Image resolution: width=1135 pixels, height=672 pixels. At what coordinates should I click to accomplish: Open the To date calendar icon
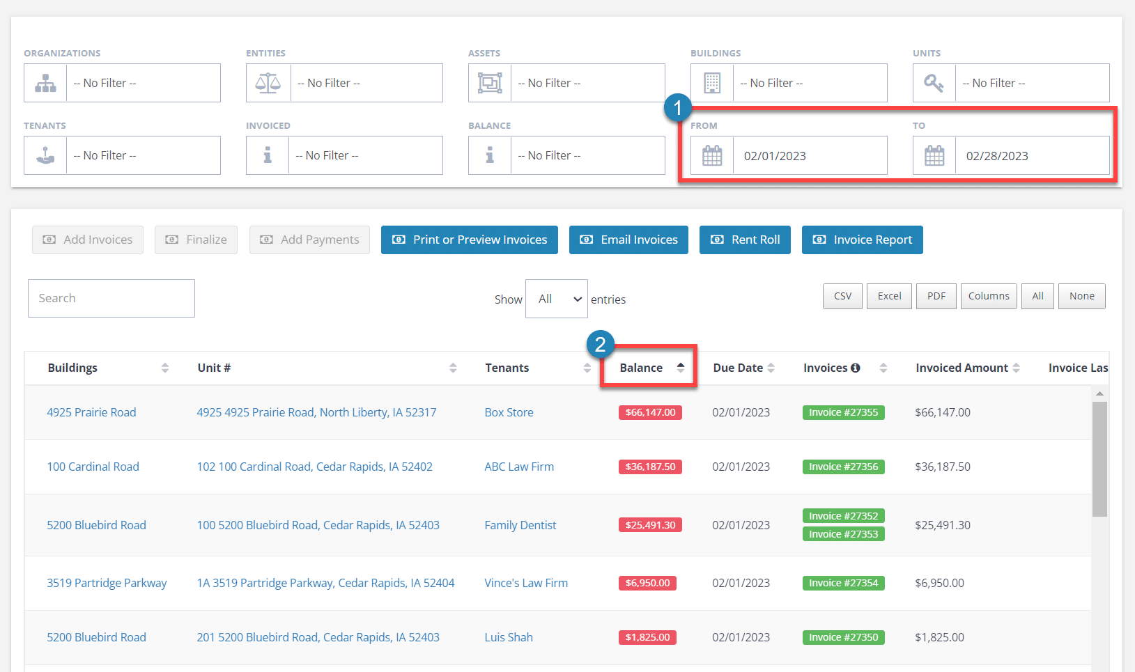[x=934, y=155]
